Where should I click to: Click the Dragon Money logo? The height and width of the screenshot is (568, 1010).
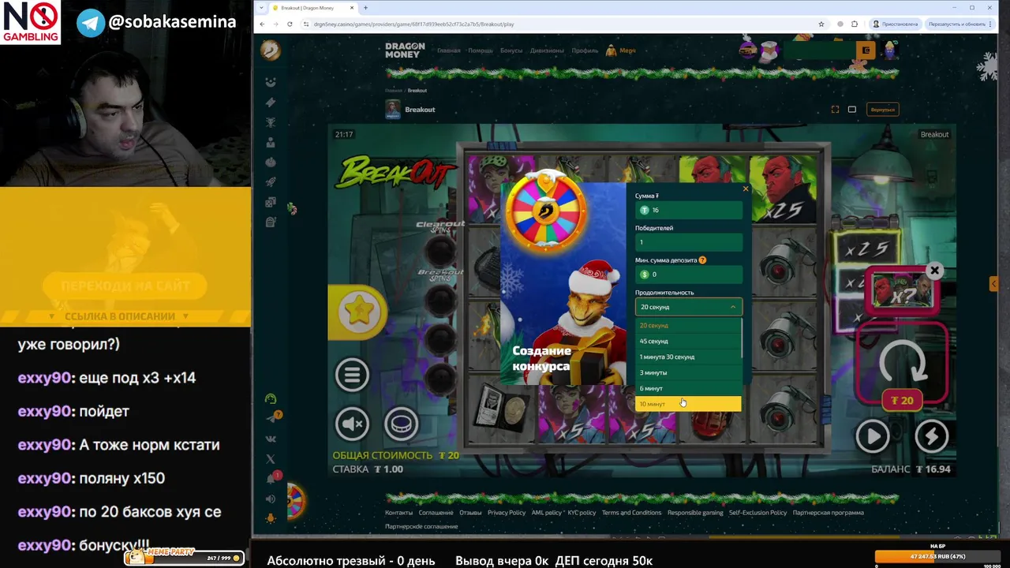(x=405, y=50)
